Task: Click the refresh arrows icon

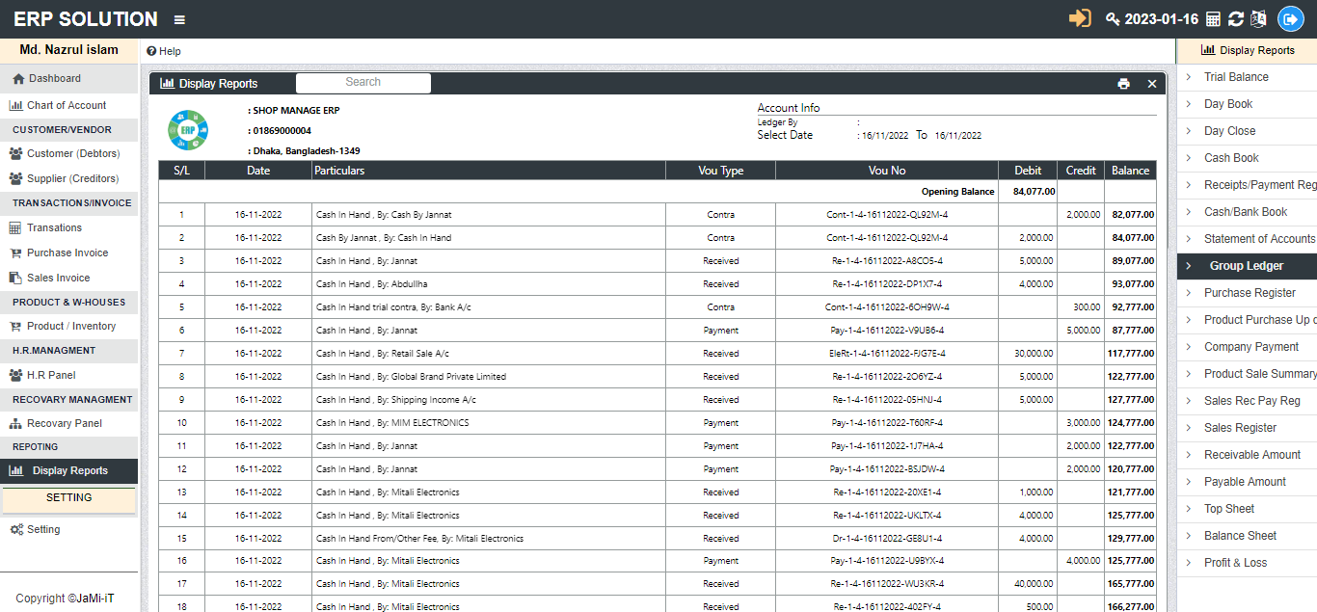Action: pyautogui.click(x=1235, y=19)
